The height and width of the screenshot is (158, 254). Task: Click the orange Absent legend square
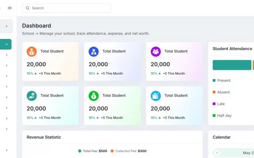click(214, 92)
